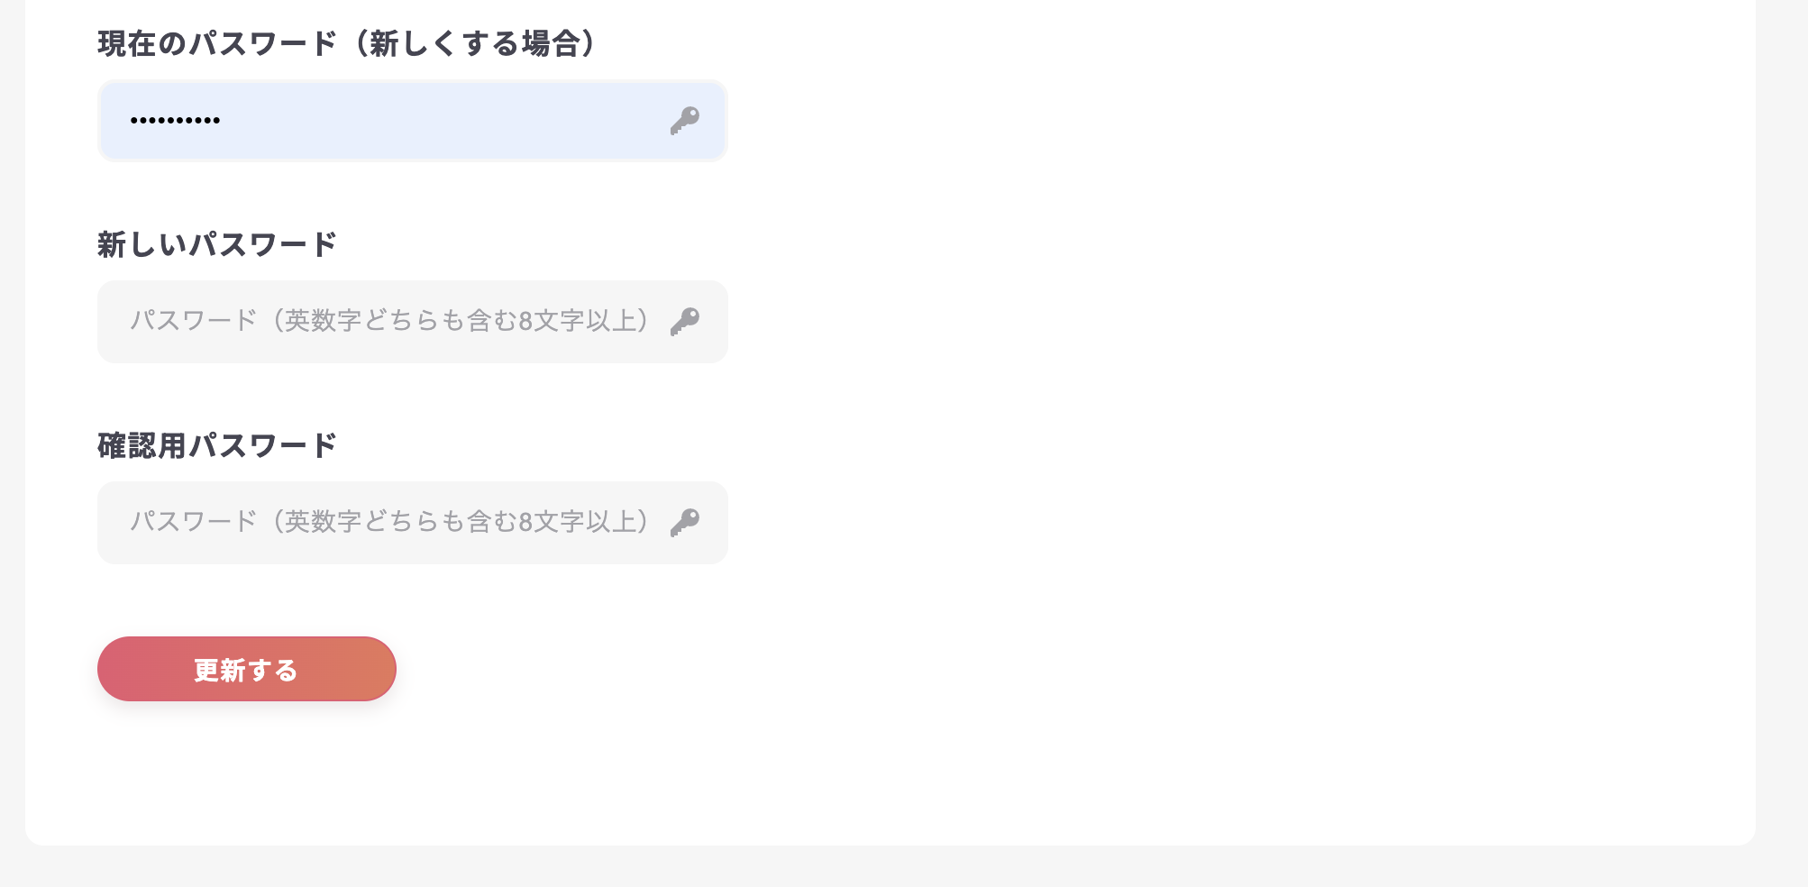Toggle visibility of the confirmation password entry
This screenshot has width=1808, height=887.
click(686, 523)
